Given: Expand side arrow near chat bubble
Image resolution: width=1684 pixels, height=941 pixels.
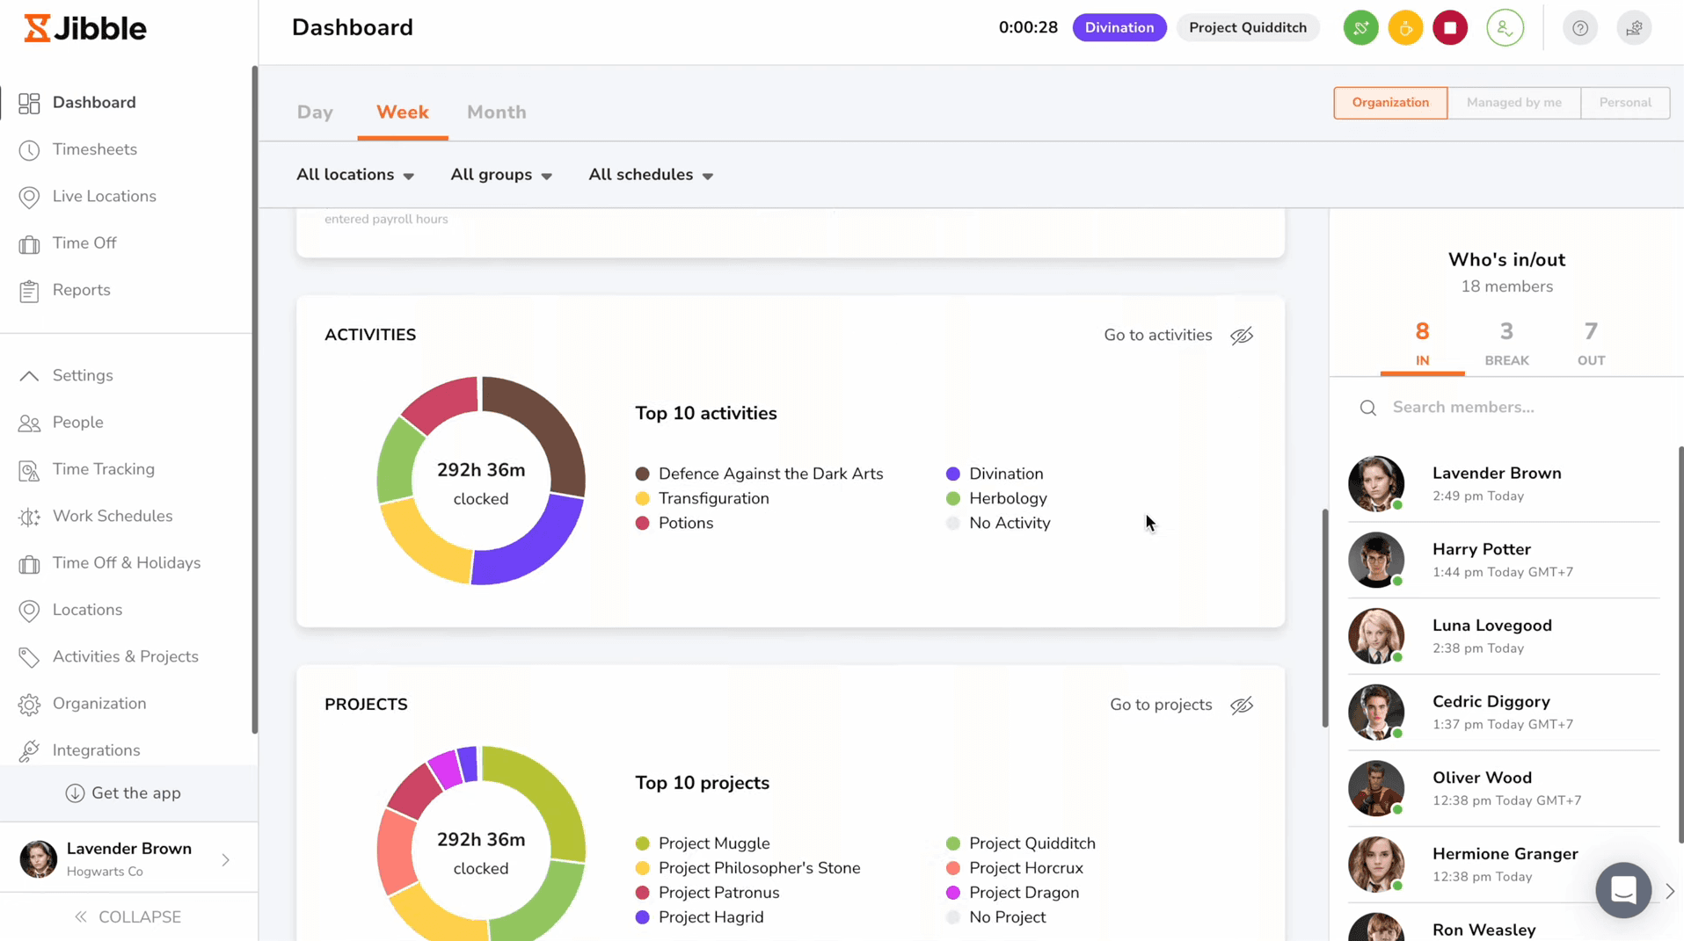Looking at the screenshot, I should [1669, 891].
